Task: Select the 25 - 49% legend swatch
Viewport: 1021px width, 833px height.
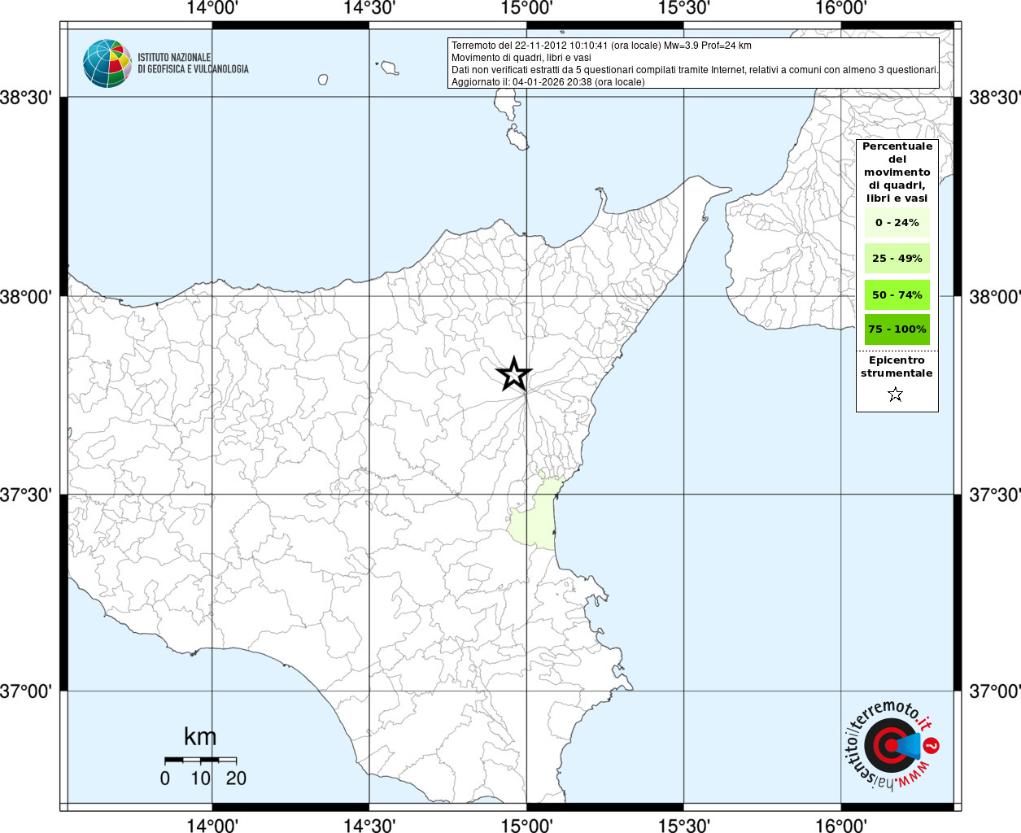Action: 897,258
